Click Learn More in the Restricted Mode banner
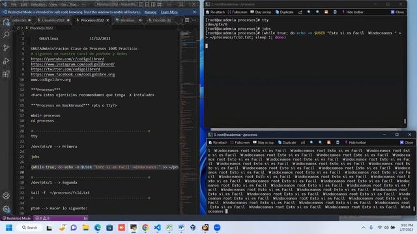 (169, 12)
